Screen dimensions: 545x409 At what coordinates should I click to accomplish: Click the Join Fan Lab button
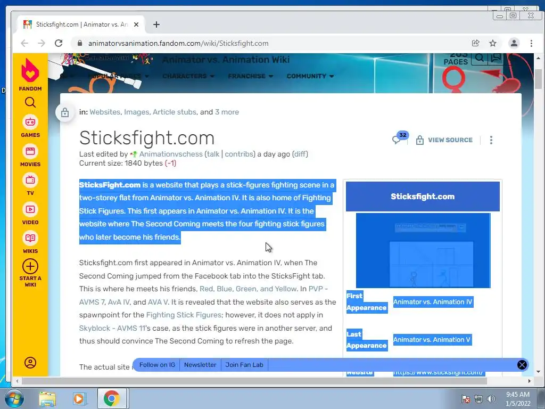point(244,365)
